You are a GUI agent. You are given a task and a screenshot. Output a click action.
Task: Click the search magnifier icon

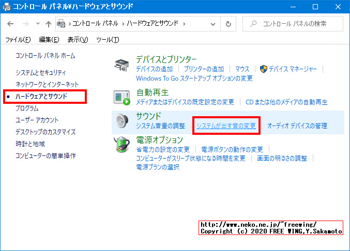(253, 24)
